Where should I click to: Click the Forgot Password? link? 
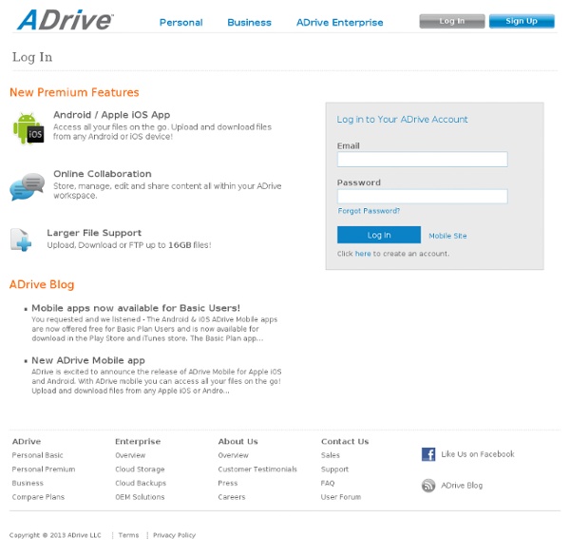click(369, 211)
